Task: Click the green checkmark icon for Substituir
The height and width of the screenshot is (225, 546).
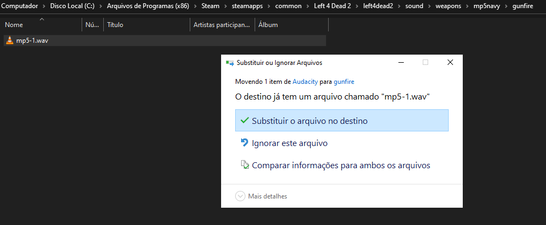Action: click(244, 121)
